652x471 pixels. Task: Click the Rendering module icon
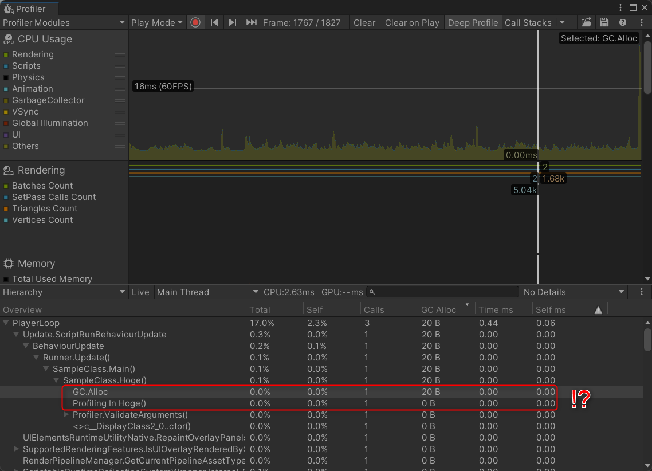pos(9,170)
